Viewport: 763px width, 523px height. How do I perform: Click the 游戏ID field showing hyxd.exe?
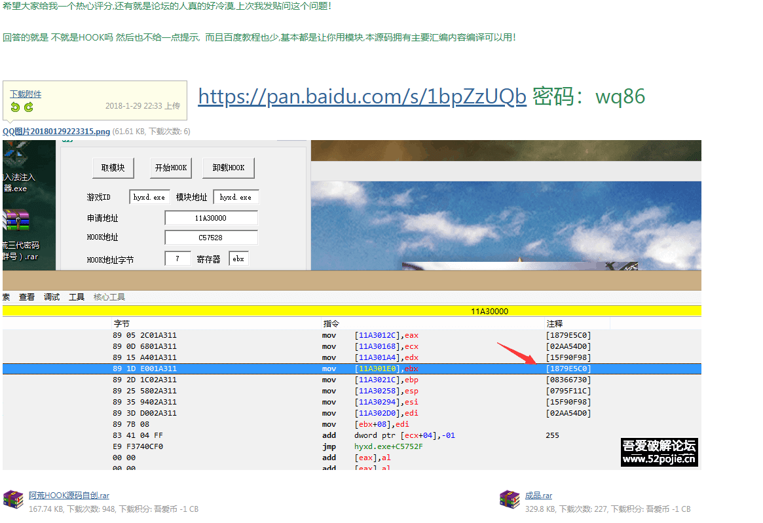pyautogui.click(x=149, y=196)
